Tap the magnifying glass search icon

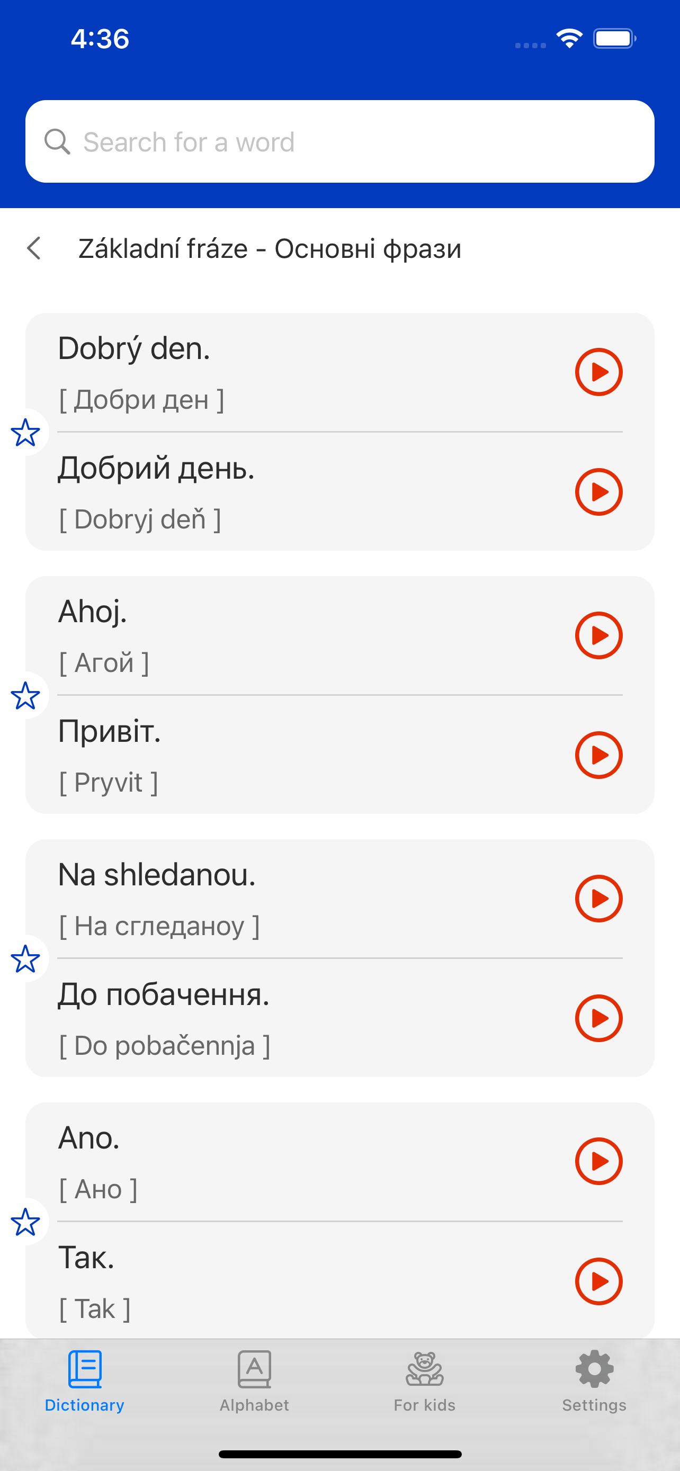57,141
